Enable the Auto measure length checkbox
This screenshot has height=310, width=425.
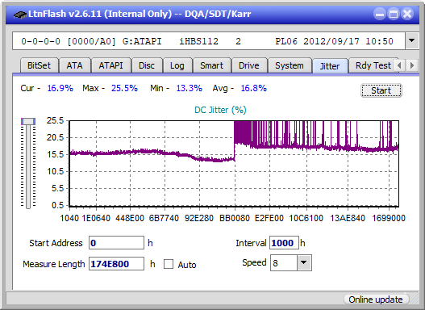pyautogui.click(x=169, y=264)
